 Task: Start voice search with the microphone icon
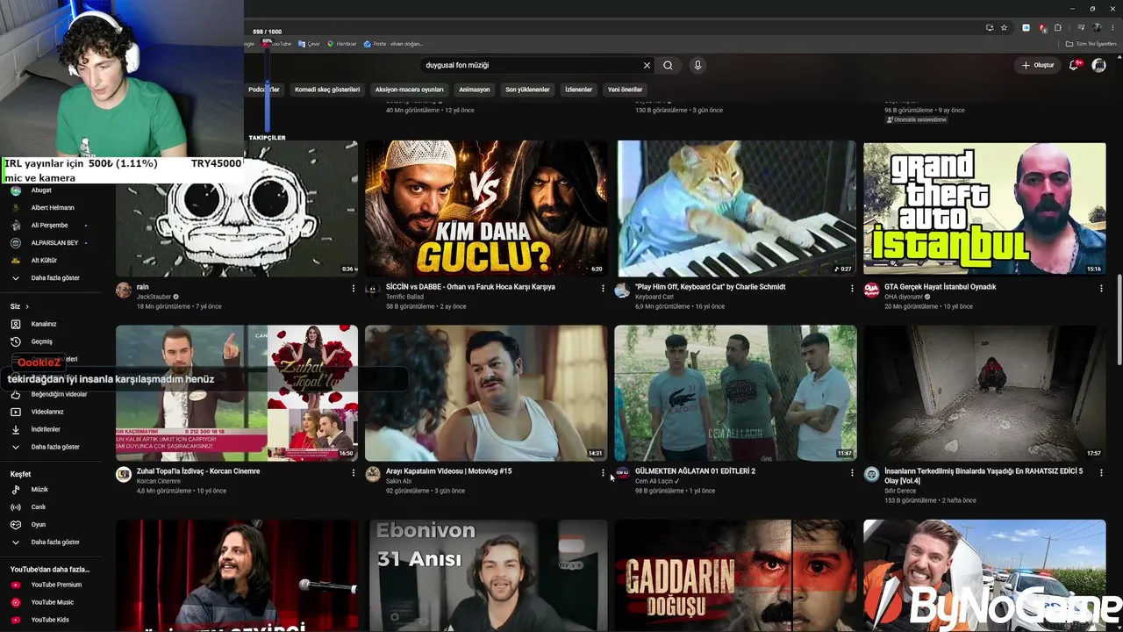tap(697, 65)
